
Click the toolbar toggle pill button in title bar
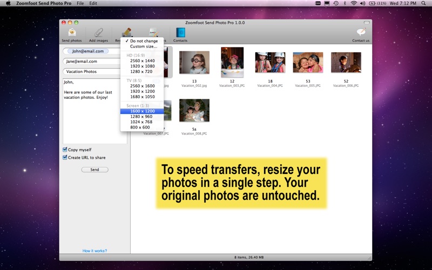(367, 23)
